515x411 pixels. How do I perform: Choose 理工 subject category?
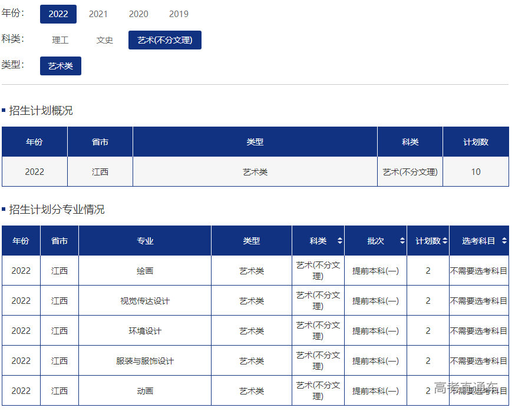tap(60, 40)
